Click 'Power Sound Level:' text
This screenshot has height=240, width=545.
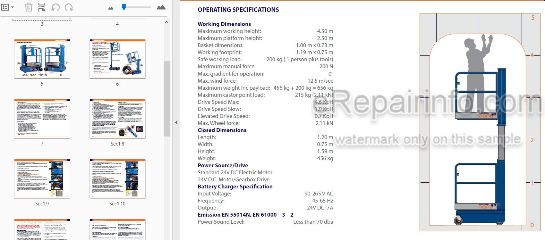click(221, 222)
